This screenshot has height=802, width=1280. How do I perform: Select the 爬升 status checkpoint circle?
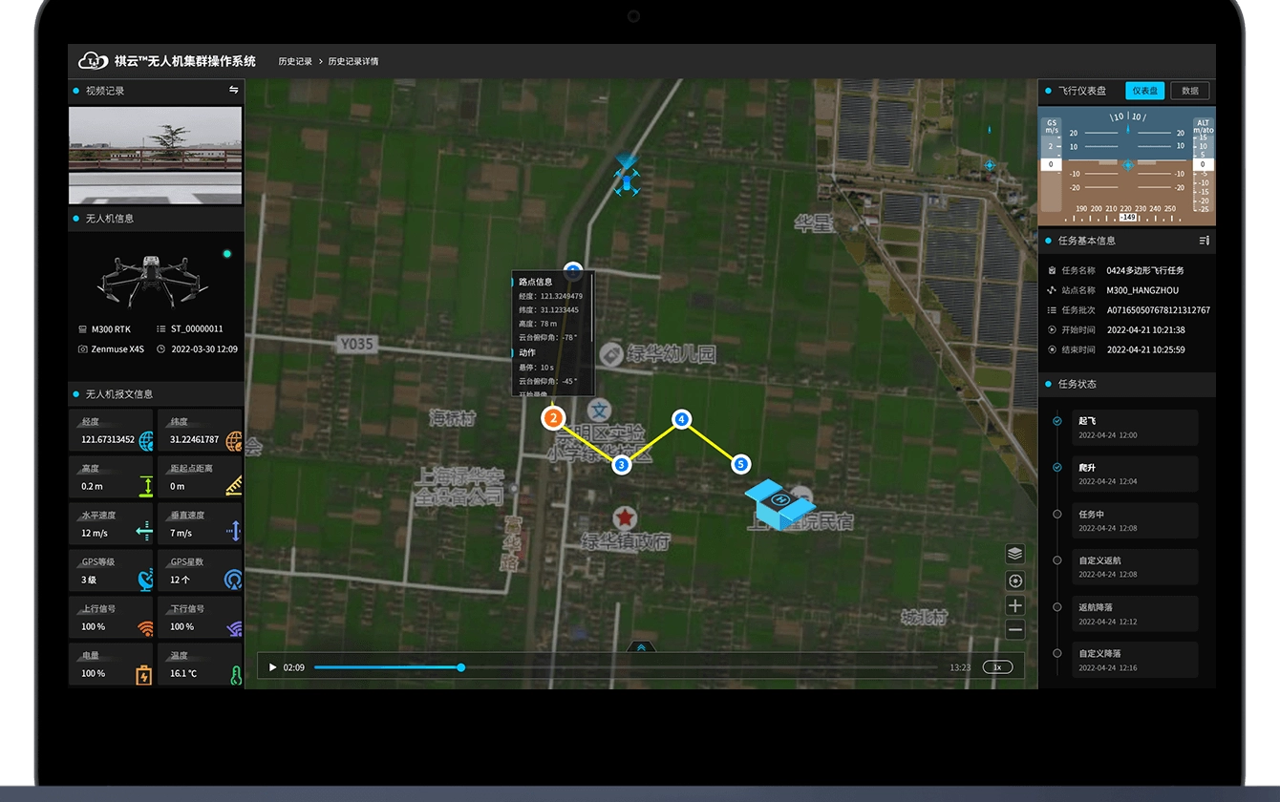(x=1056, y=468)
